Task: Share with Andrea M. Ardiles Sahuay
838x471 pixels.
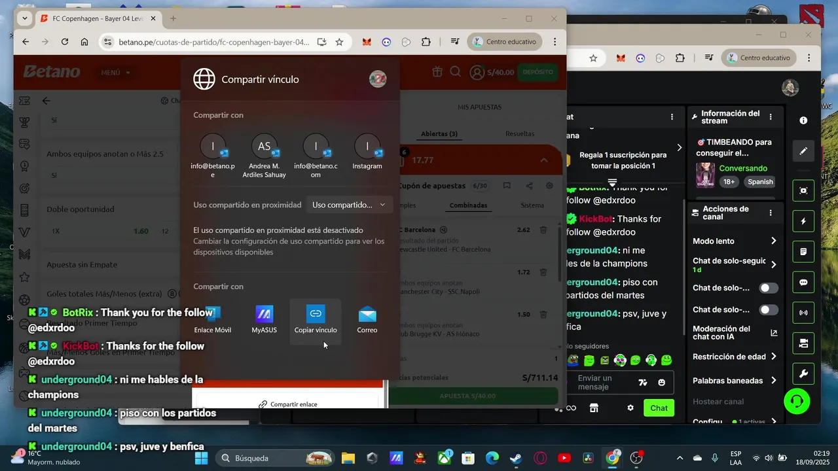Action: 264,156
